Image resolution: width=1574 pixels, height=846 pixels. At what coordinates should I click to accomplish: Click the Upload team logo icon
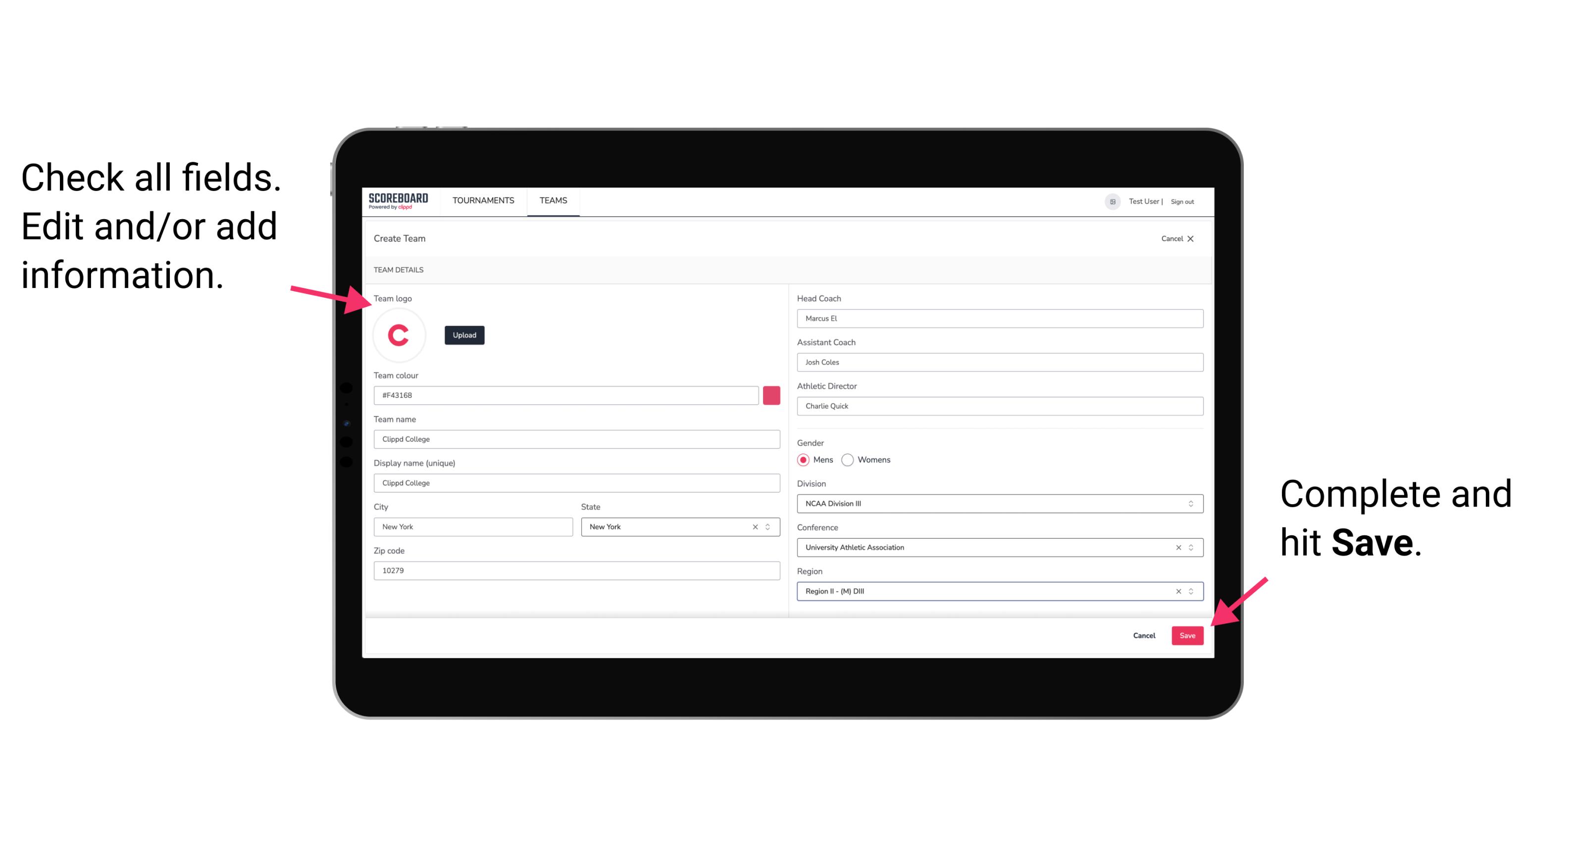pos(464,334)
